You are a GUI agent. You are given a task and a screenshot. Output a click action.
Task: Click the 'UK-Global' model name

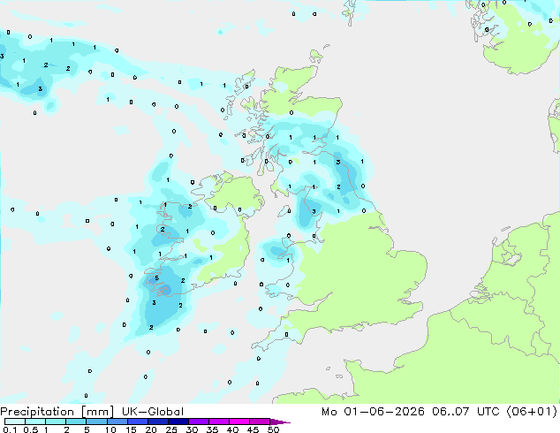pyautogui.click(x=153, y=412)
